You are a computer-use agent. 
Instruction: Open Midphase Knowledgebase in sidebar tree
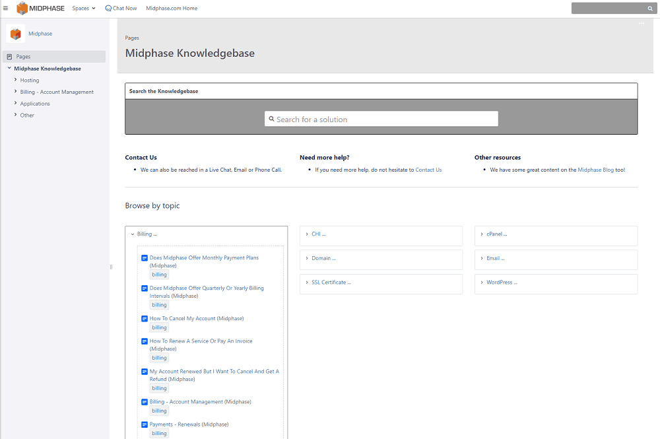click(x=48, y=69)
